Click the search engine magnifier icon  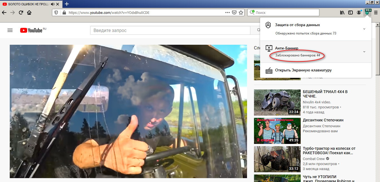(x=252, y=13)
